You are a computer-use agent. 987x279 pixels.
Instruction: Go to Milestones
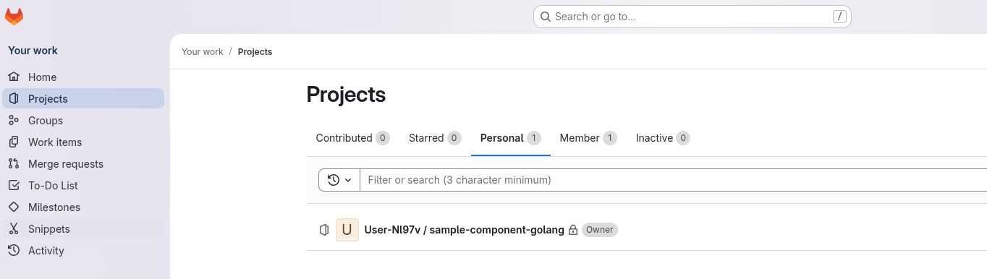coord(83,207)
